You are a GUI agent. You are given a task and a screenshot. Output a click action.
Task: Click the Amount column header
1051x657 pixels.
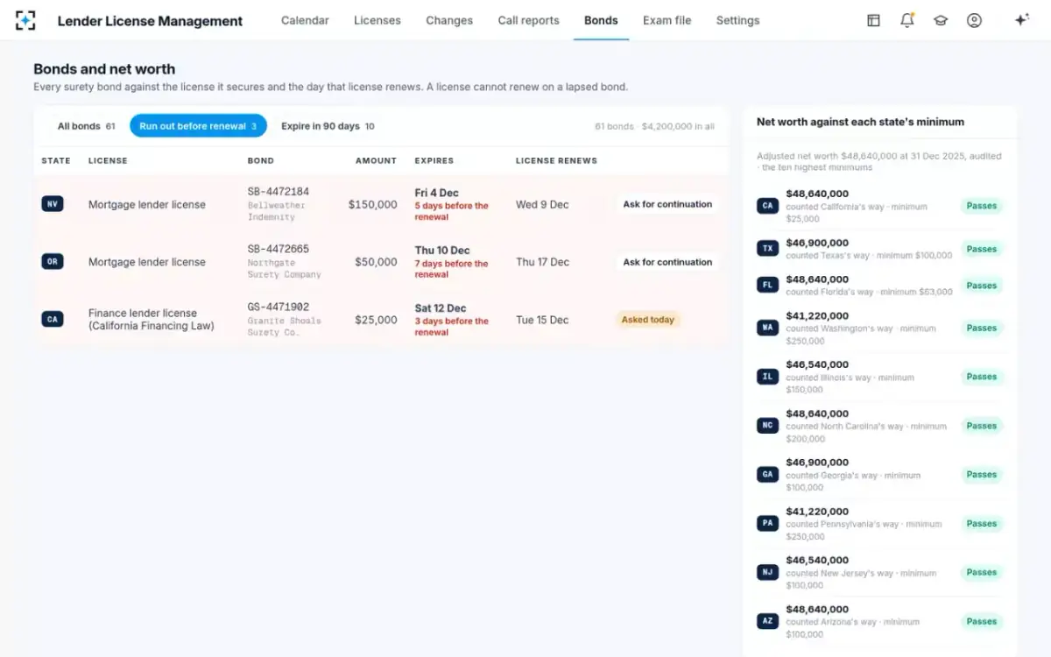pos(376,160)
